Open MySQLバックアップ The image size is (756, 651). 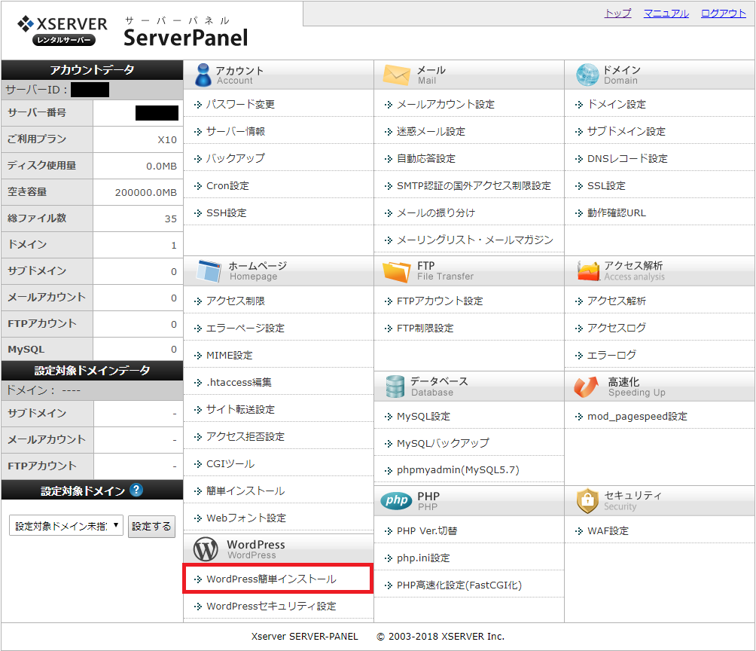tap(443, 443)
